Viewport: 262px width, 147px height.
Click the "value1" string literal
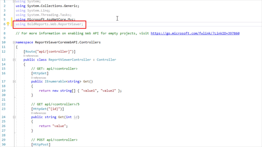(89, 91)
